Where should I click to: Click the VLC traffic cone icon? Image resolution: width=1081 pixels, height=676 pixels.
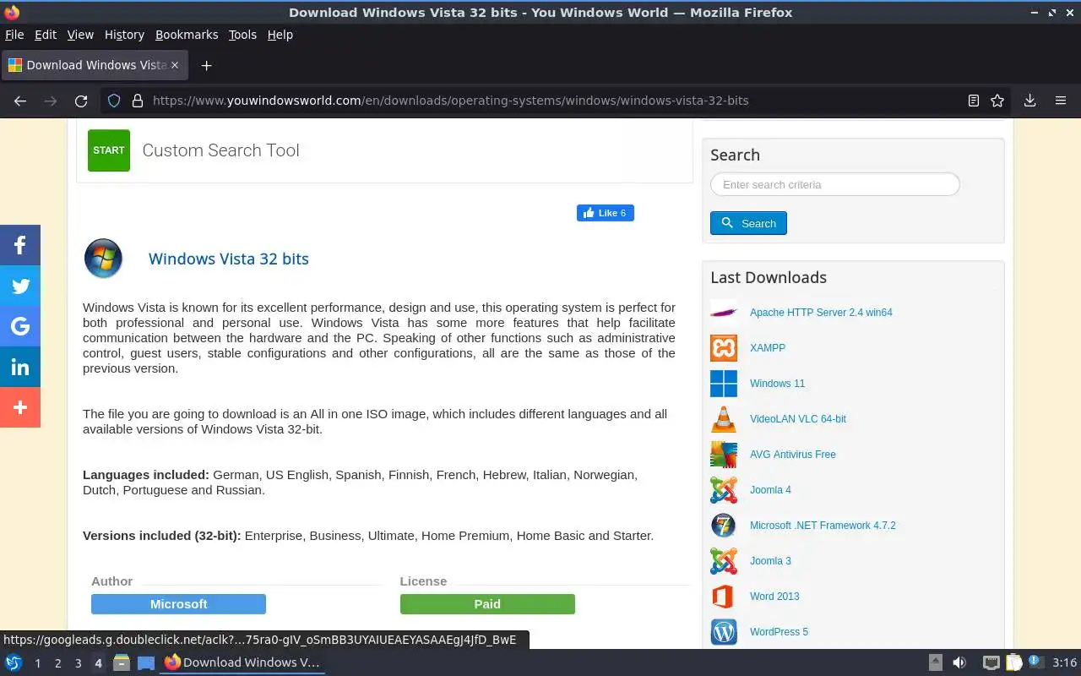[x=724, y=419]
